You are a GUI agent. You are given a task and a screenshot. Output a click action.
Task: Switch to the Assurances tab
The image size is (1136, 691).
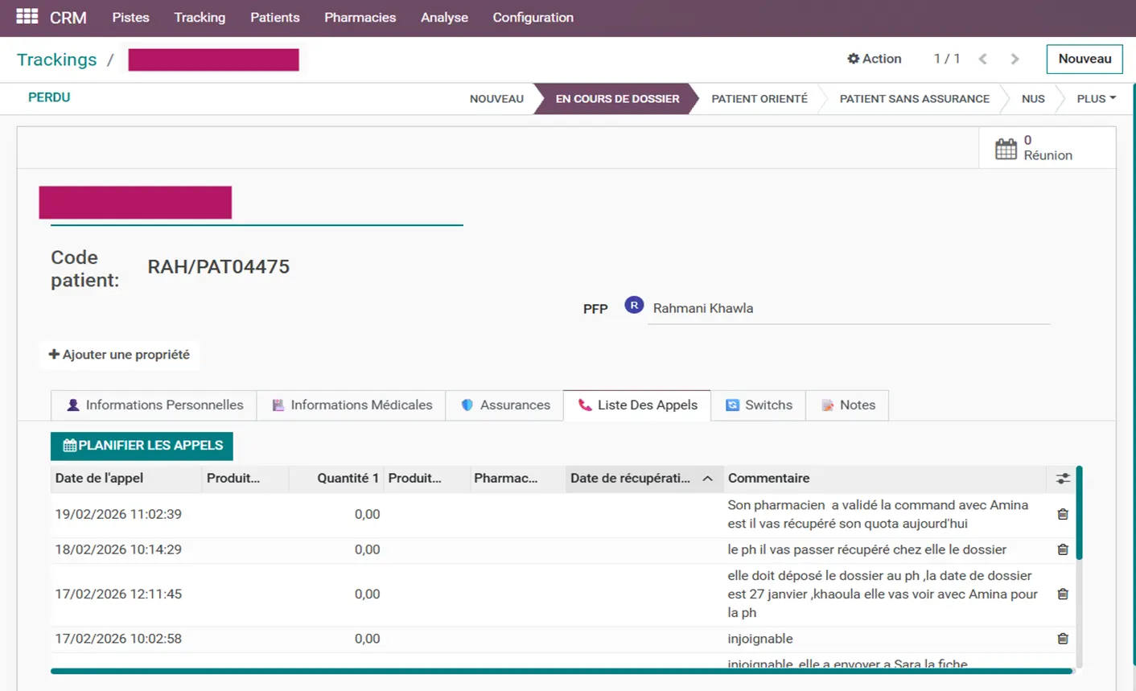[x=505, y=405]
